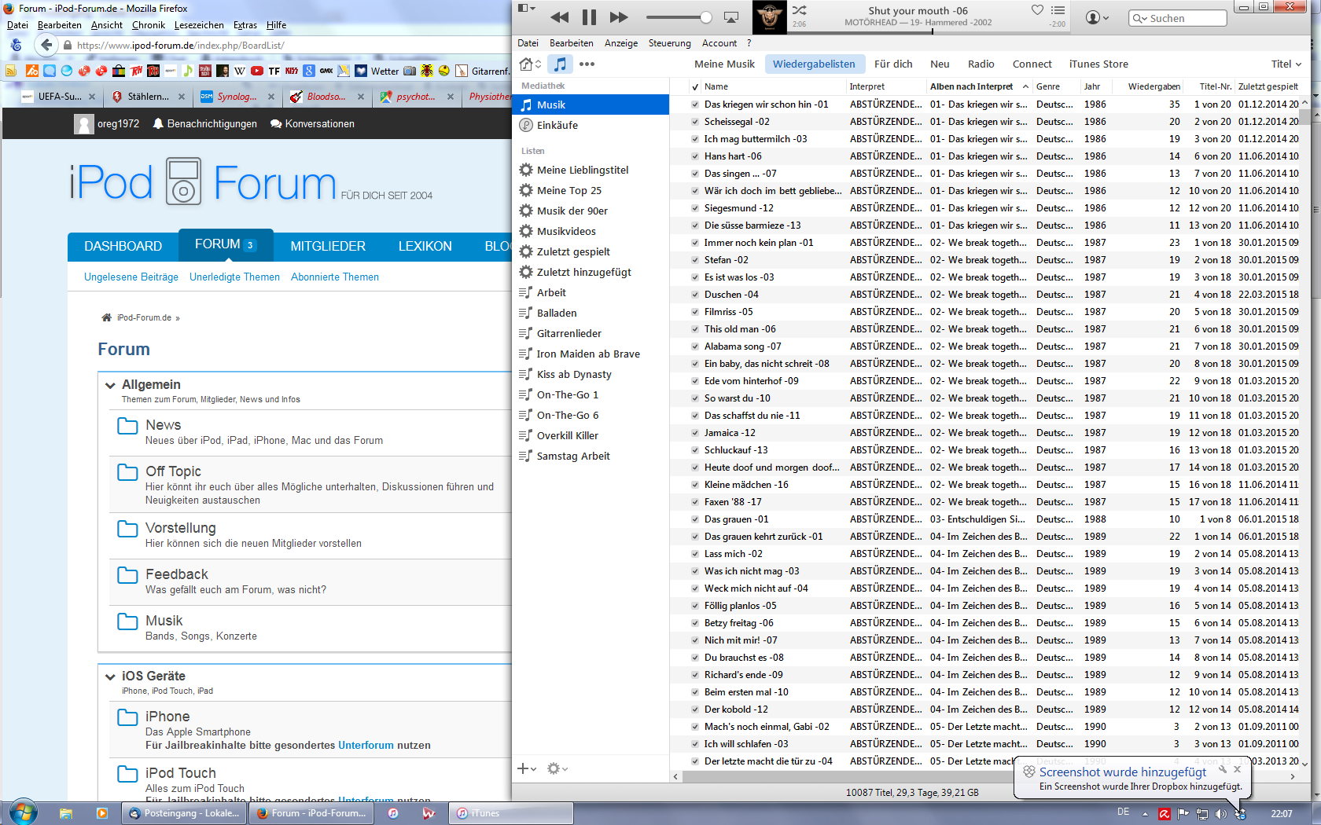Viewport: 1321px width, 825px height.
Task: Open the three-dots more media types menu
Action: [587, 64]
